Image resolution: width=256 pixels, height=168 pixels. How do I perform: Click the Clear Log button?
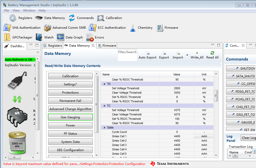point(248,138)
